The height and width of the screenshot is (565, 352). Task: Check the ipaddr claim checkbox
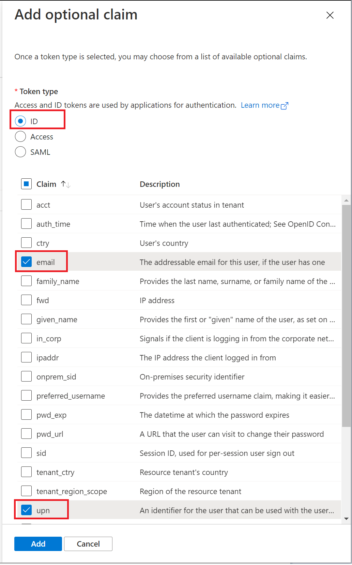(26, 357)
